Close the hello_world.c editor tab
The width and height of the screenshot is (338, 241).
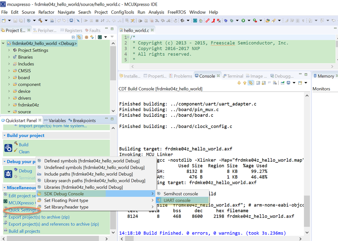click(152, 30)
